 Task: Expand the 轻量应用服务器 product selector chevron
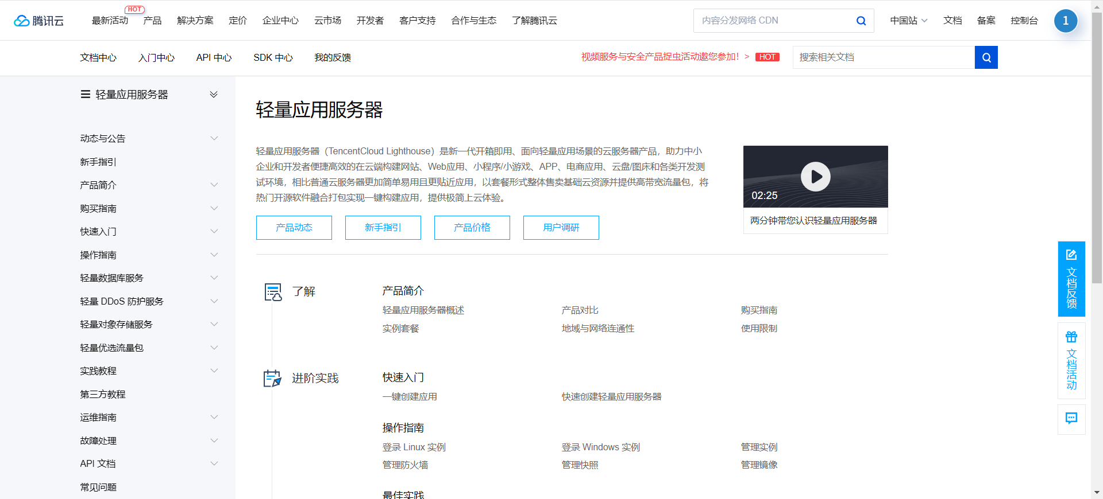coord(214,94)
